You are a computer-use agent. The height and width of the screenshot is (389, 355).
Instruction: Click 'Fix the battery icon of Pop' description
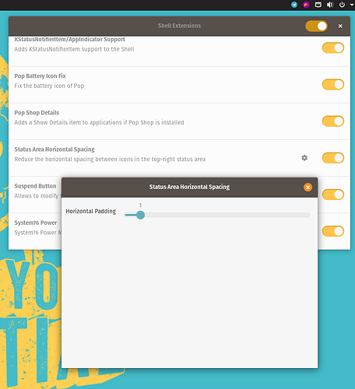tap(49, 86)
